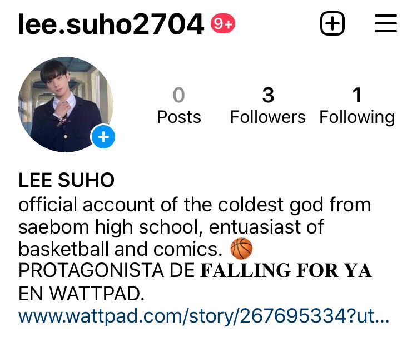Tap the blue add-story plus badge
Viewport: 417px width, 342px height.
pyautogui.click(x=103, y=137)
